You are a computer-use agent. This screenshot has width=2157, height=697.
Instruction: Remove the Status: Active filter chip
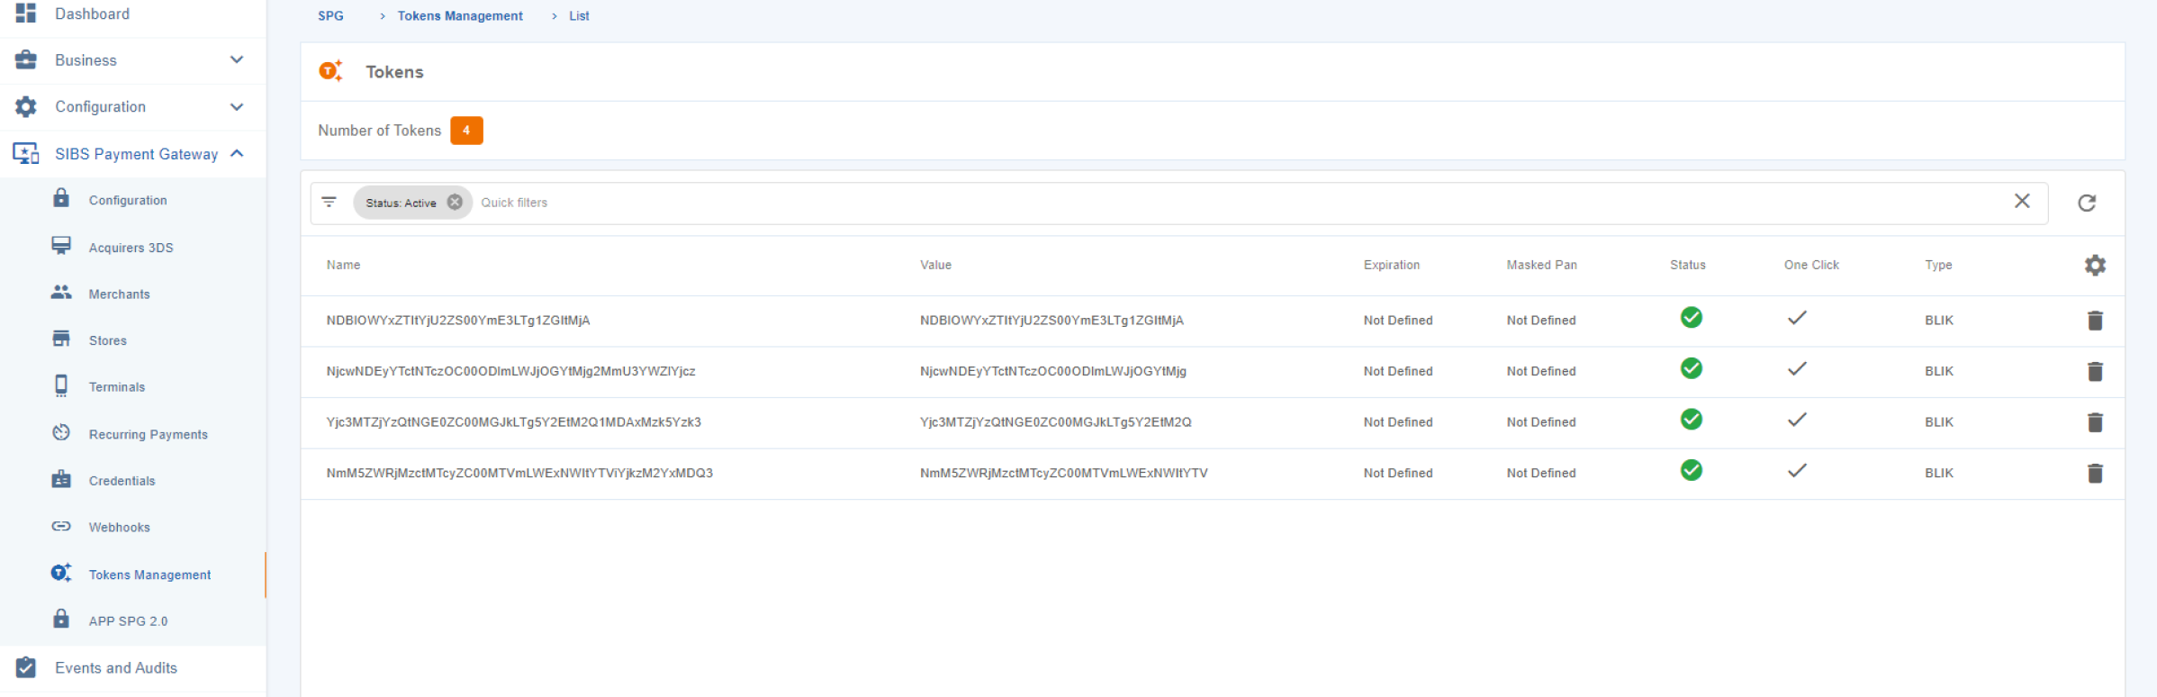[x=455, y=203]
